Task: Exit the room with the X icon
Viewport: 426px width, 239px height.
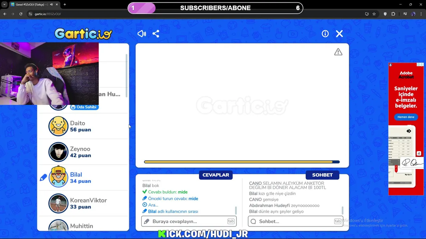Action: click(339, 34)
